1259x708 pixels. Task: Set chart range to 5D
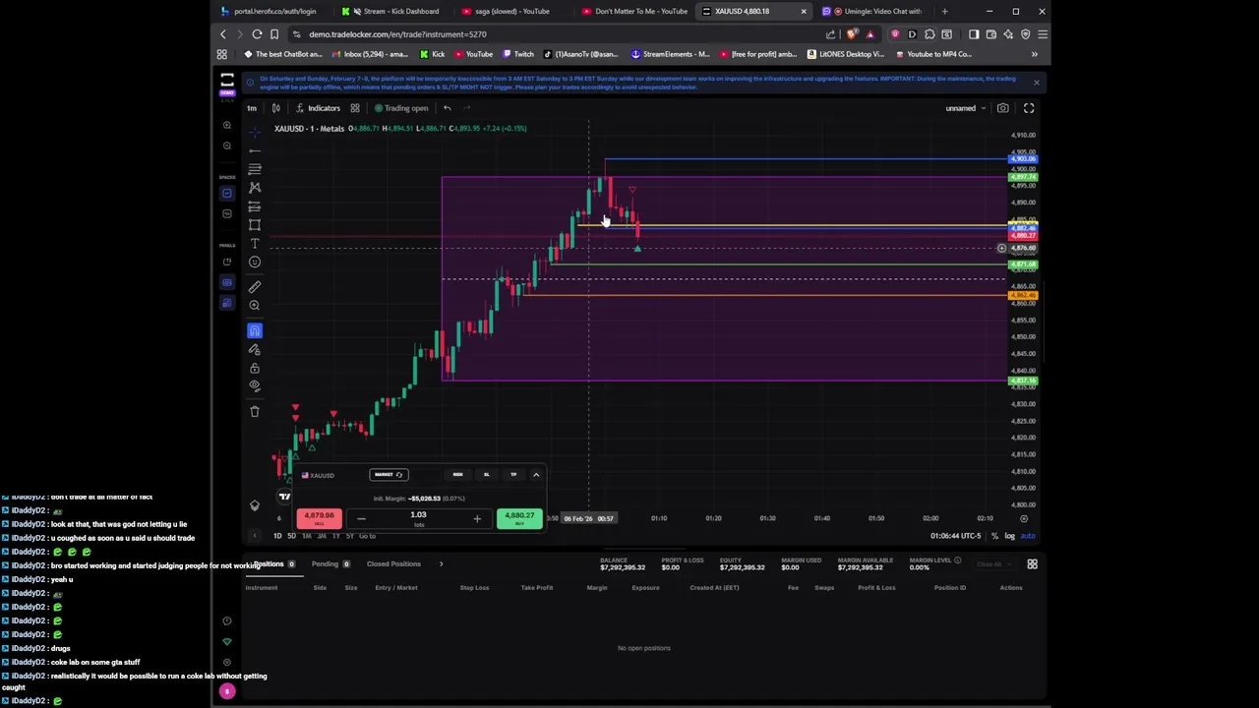point(291,536)
